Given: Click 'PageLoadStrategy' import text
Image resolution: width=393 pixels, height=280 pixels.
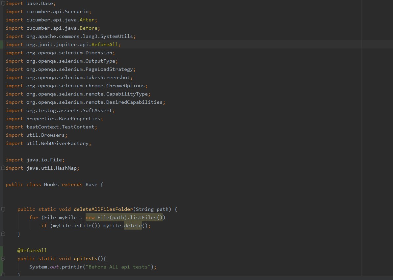Looking at the screenshot, I should [109, 69].
